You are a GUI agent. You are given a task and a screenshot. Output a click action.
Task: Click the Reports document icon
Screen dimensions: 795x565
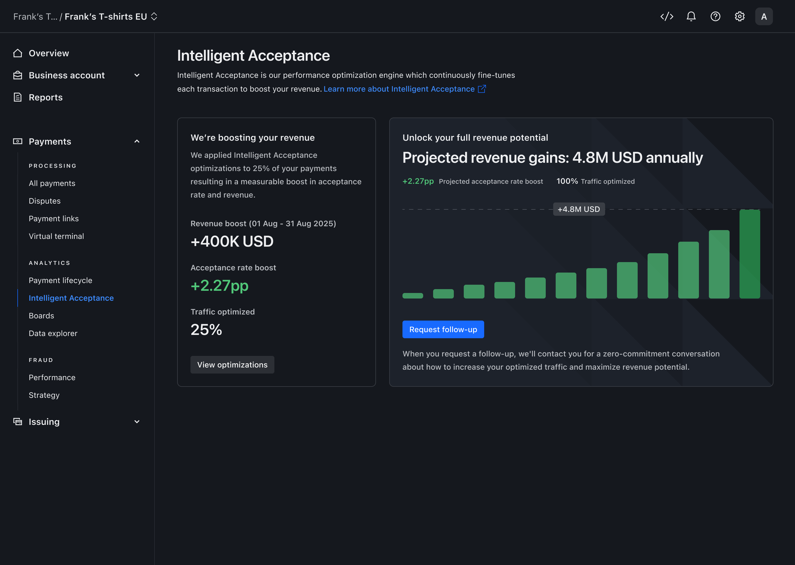tap(18, 97)
